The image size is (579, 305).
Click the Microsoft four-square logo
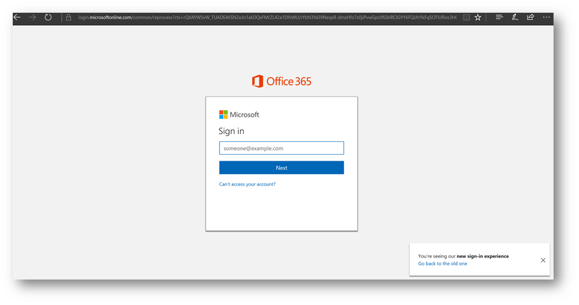223,115
